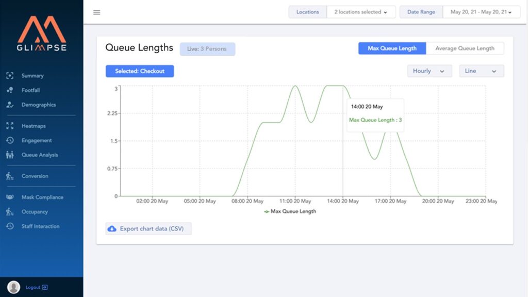Click the Staff Interaction icon

[x=10, y=226]
